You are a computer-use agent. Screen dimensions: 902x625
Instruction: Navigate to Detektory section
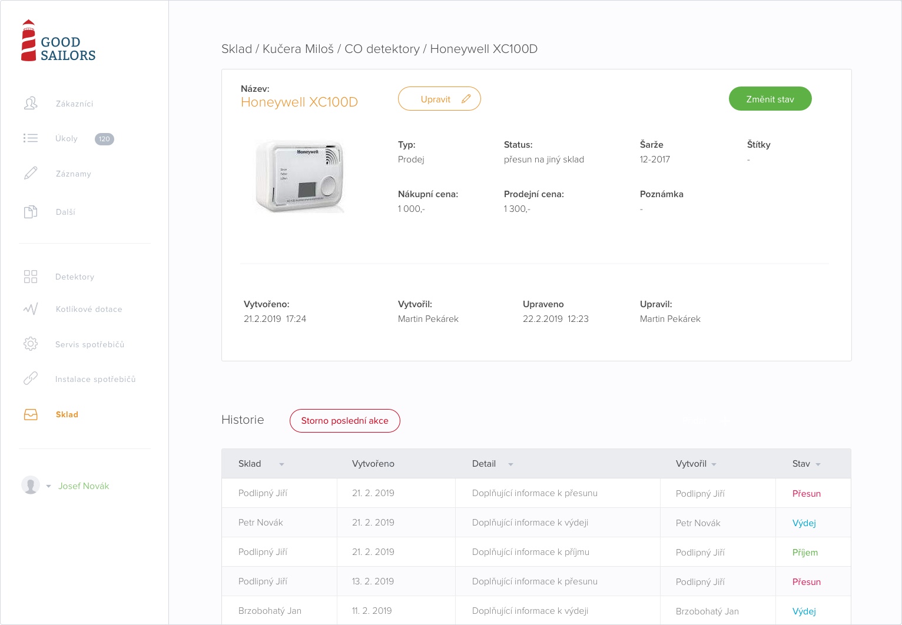click(75, 277)
